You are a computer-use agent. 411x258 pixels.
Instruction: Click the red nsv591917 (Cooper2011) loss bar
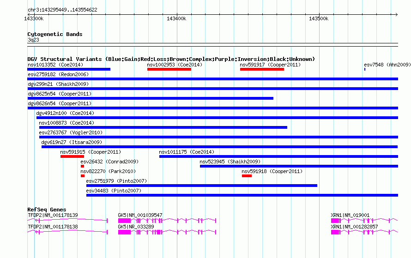tap(262, 69)
